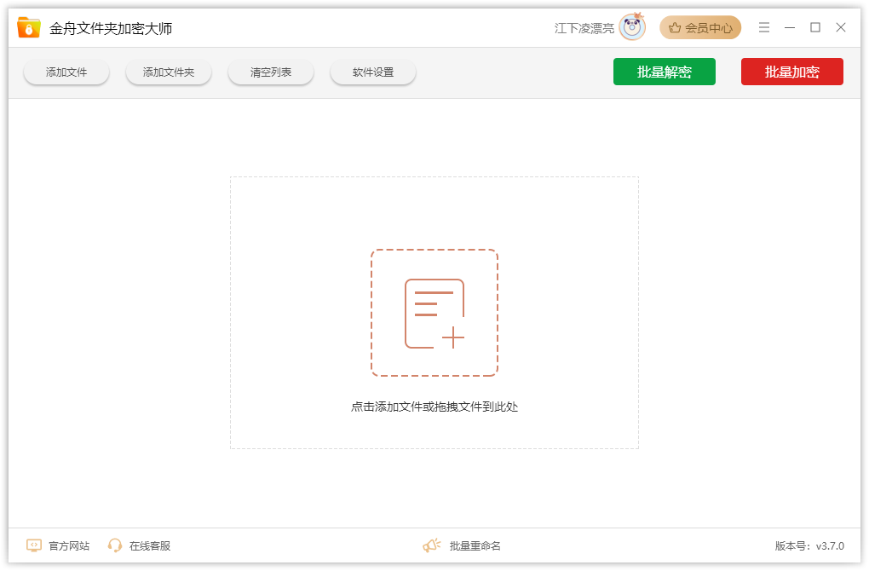Click the thumbs-up icon in 会员中心

[x=675, y=28]
